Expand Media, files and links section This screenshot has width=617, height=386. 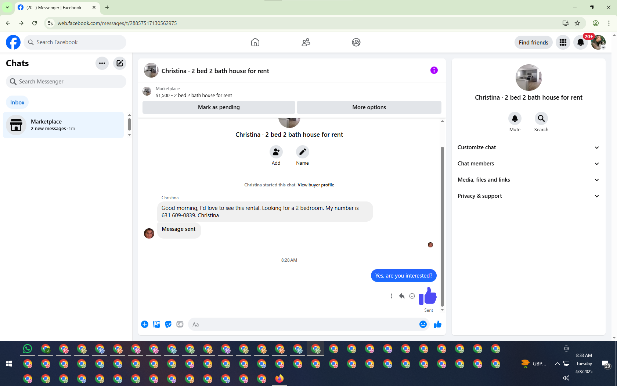[528, 180]
